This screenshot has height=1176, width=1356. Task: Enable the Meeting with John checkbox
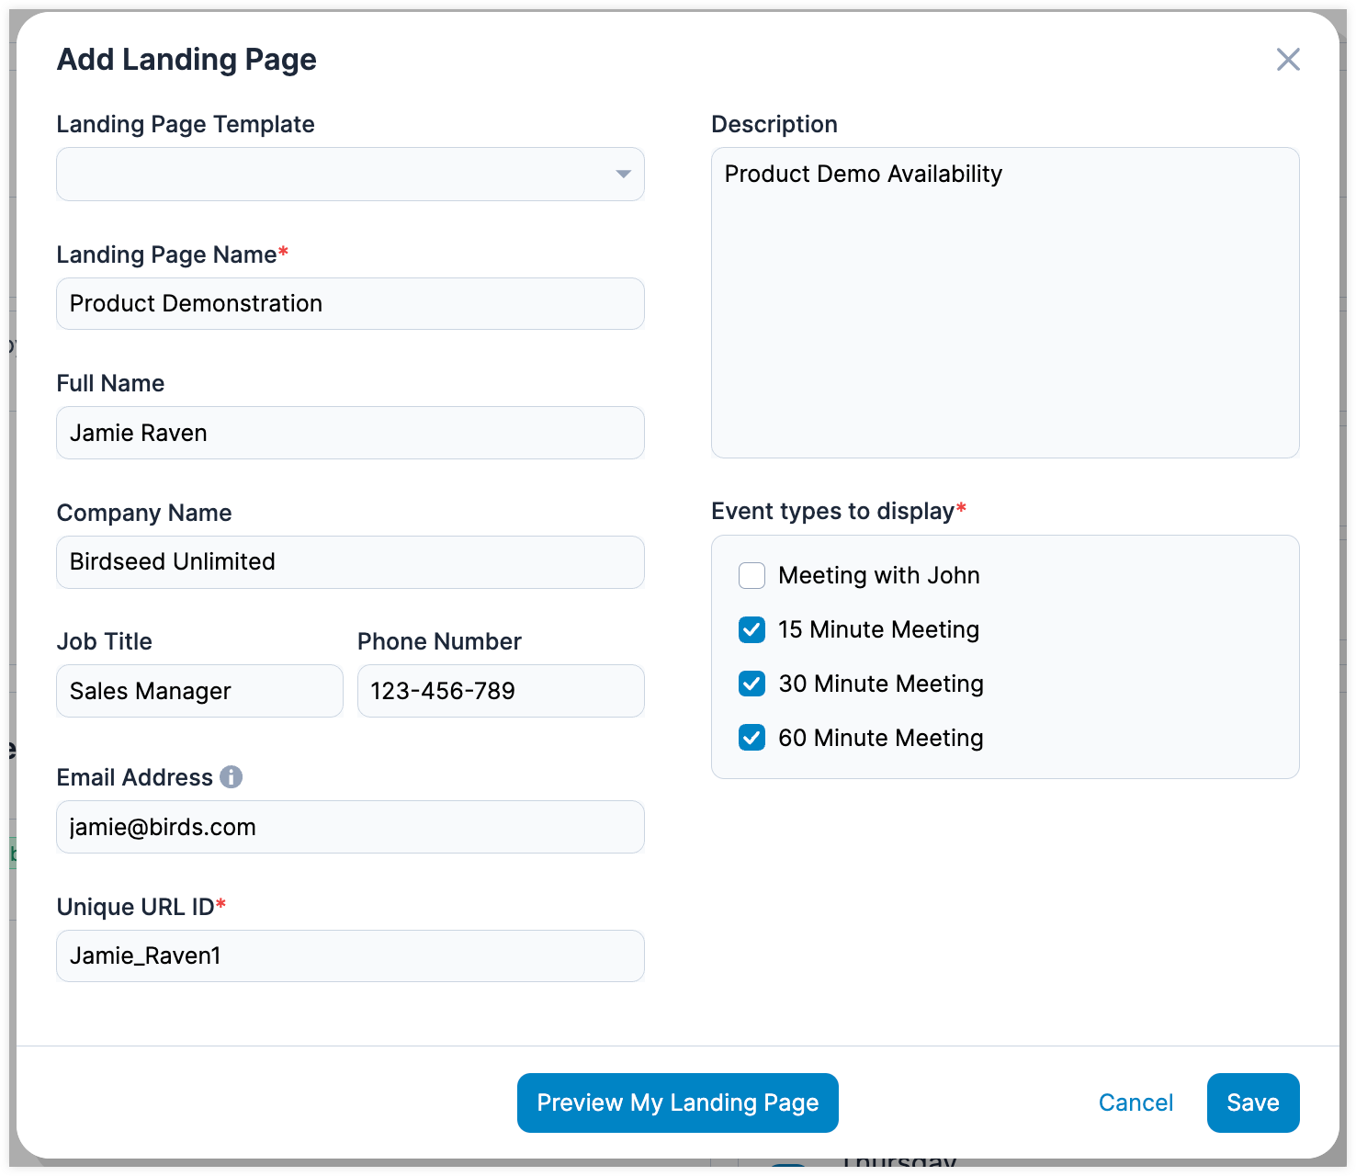point(751,576)
